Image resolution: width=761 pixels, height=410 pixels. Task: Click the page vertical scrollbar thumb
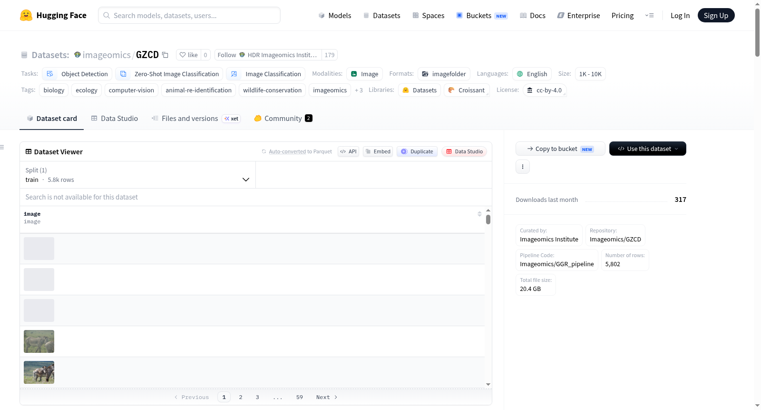(757, 32)
